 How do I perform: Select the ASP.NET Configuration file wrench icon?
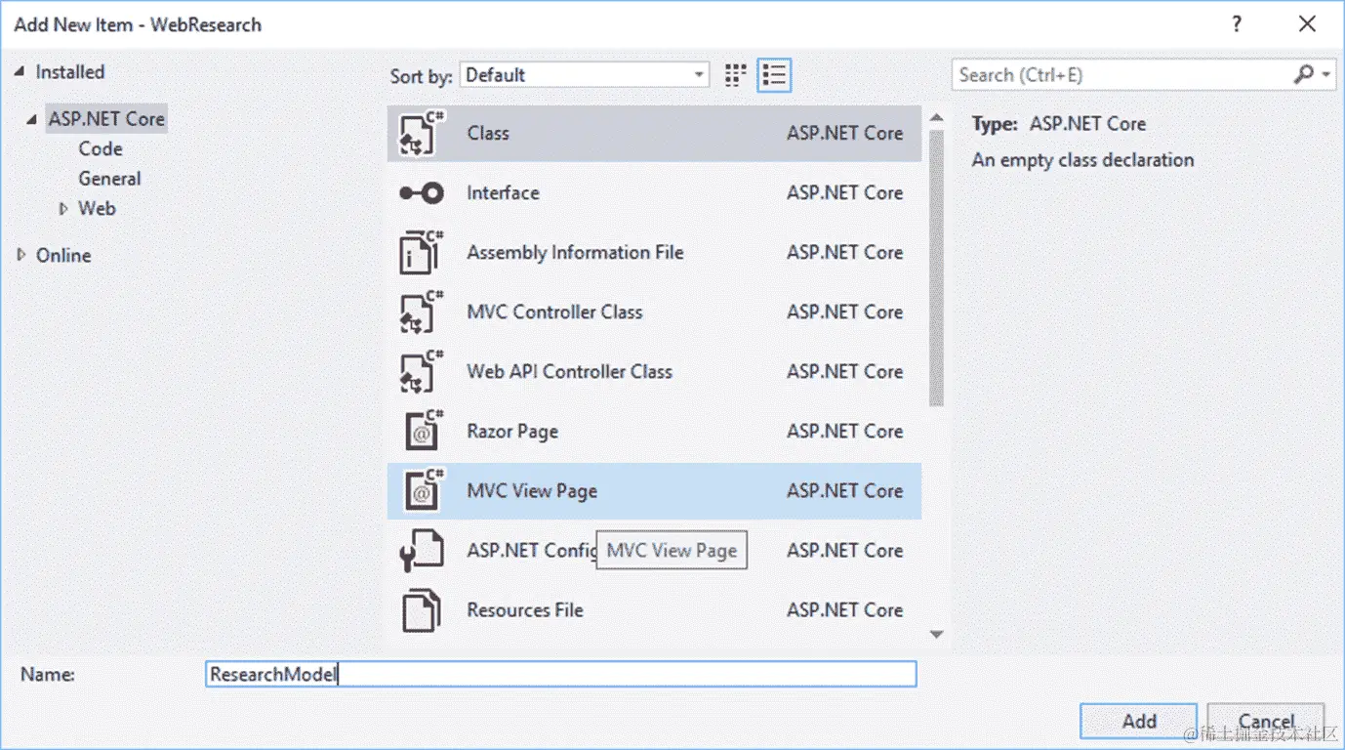point(423,550)
